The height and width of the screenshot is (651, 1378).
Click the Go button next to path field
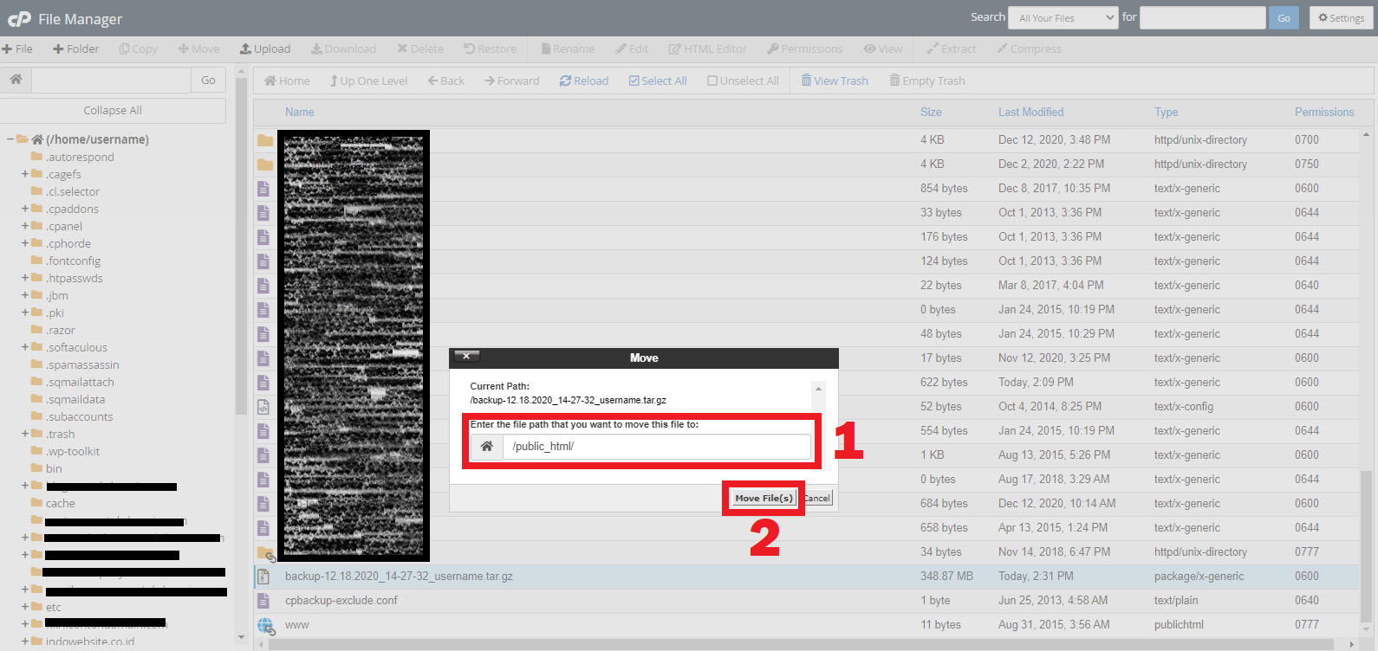209,80
